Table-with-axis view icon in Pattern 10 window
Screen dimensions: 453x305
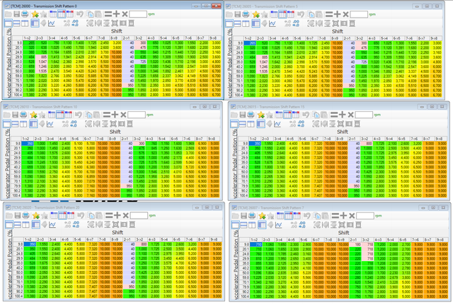[33, 124]
